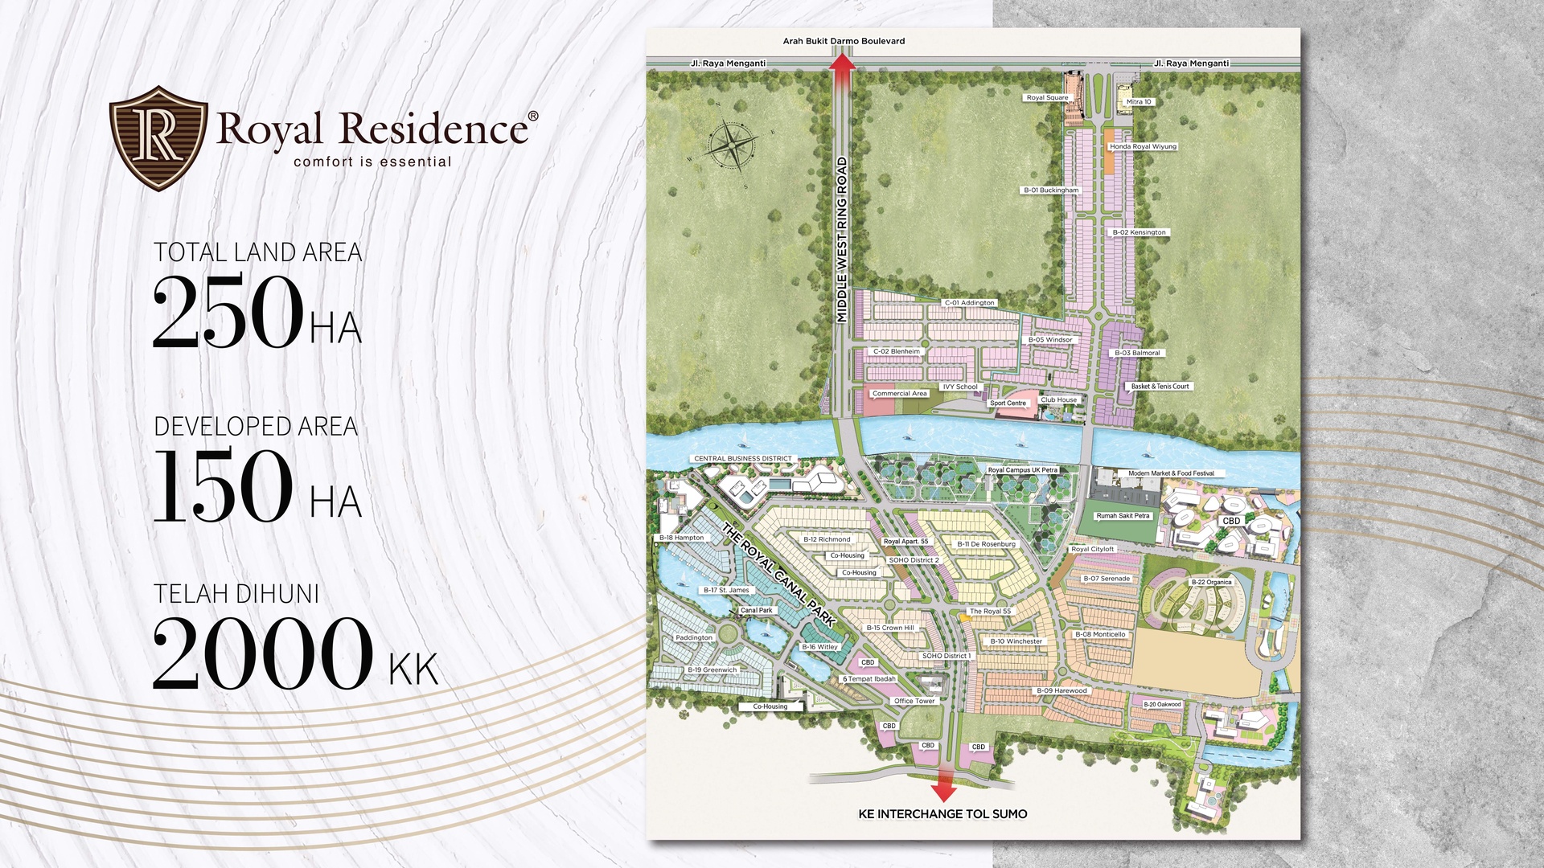
Task: Click the 'Commercial Area' label
Action: point(900,394)
